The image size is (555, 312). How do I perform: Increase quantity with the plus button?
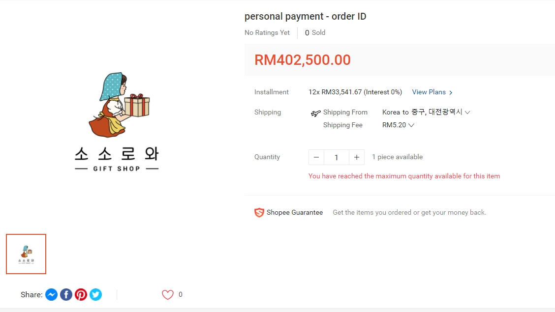click(x=357, y=157)
